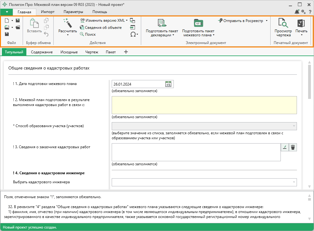This screenshot has width=314, height=231.
Task: Click the edit pencil icon beside заказчик field
Action: 285,147
